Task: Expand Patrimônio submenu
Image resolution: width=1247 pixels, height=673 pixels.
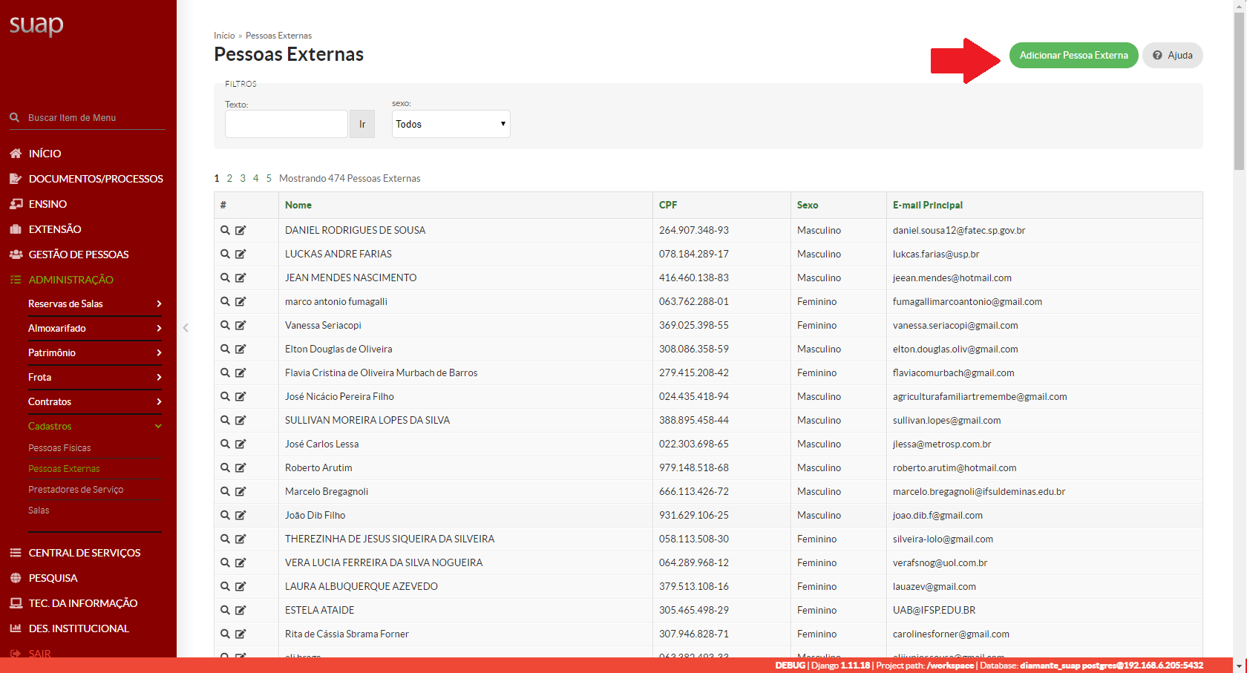Action: tap(95, 352)
